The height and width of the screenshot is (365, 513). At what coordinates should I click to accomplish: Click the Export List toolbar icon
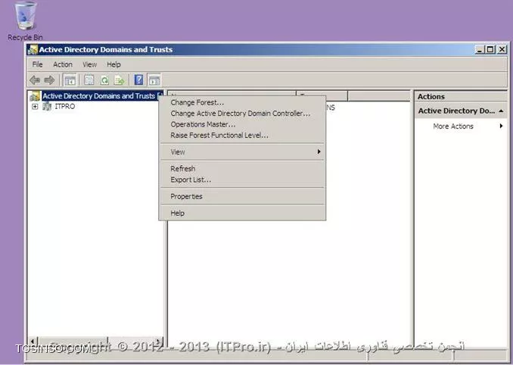(x=120, y=80)
